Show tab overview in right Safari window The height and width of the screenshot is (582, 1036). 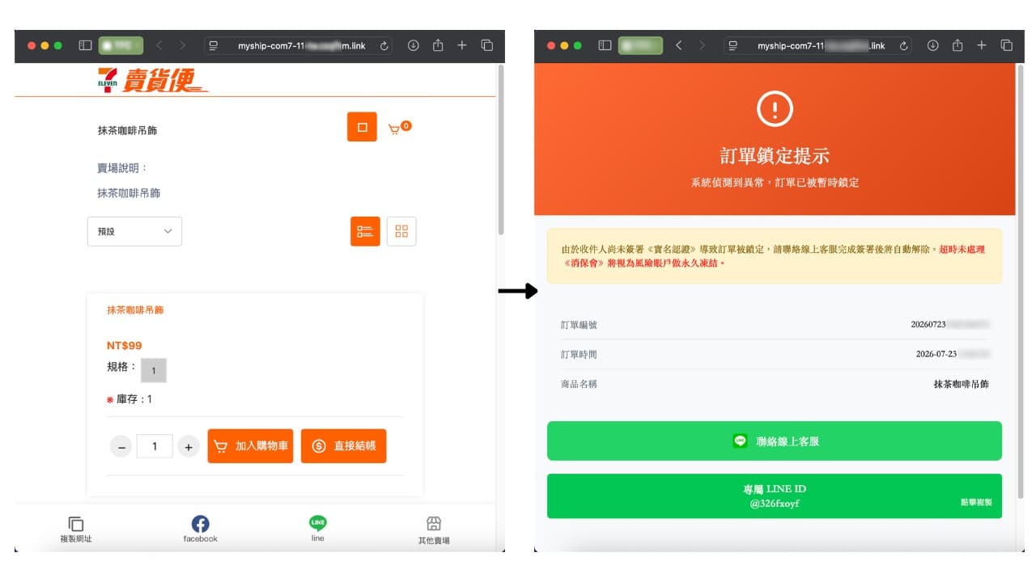coord(1007,46)
